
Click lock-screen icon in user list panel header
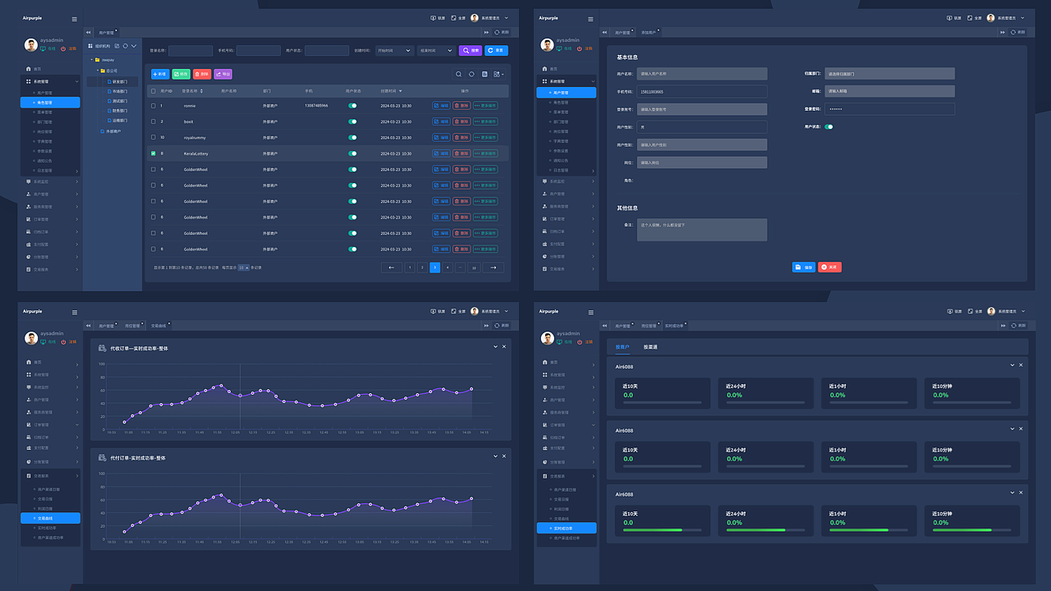[x=434, y=17]
